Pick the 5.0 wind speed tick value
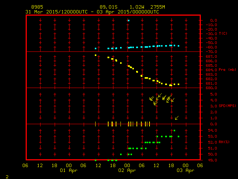The height and width of the screenshot is (179, 238). click(213, 94)
